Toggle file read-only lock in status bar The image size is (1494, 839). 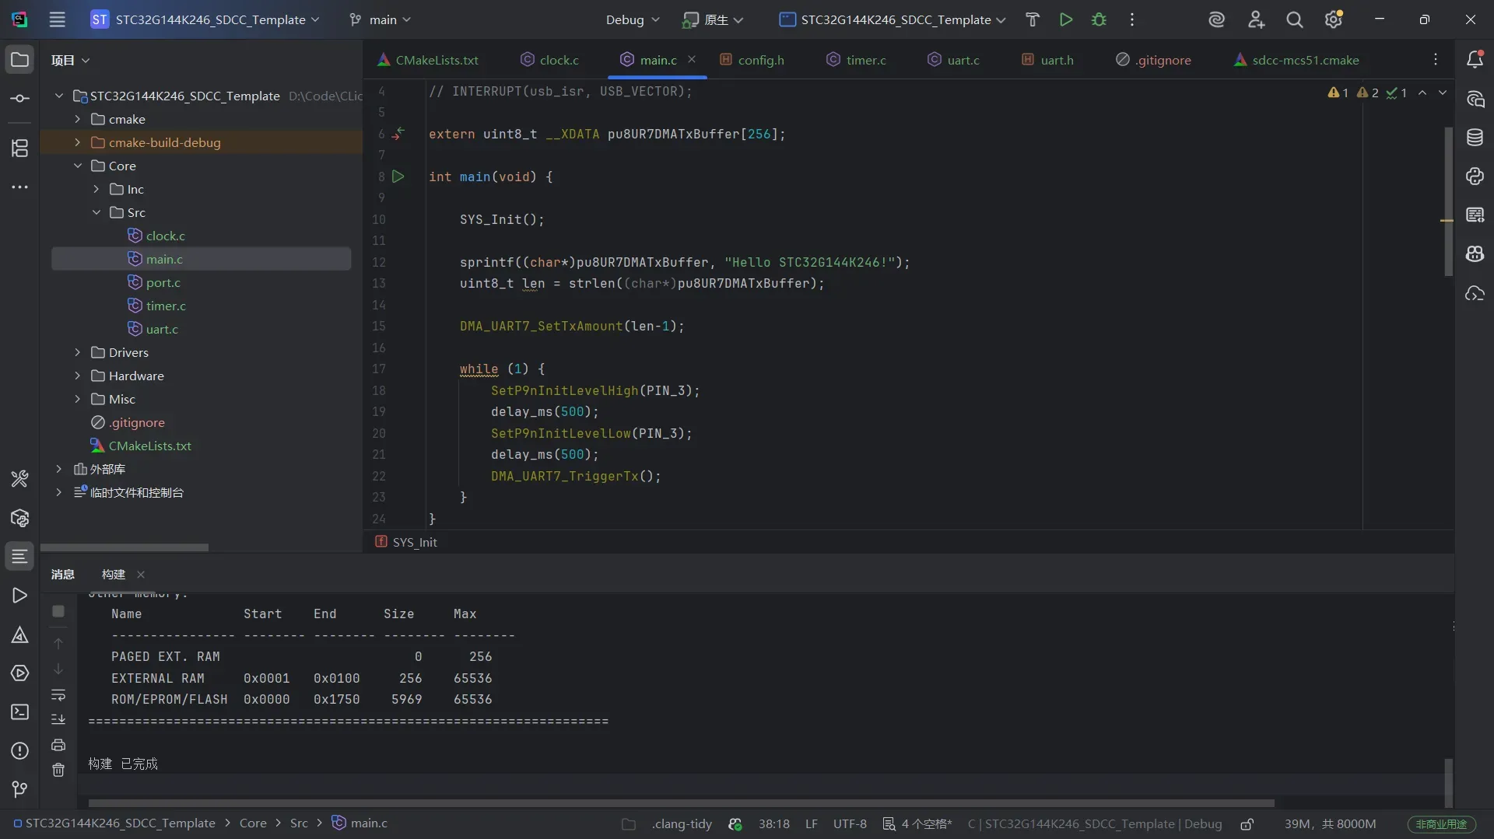(1247, 823)
